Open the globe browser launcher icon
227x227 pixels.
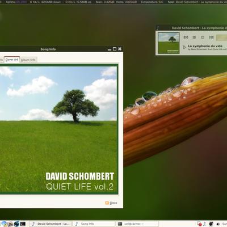point(16,224)
